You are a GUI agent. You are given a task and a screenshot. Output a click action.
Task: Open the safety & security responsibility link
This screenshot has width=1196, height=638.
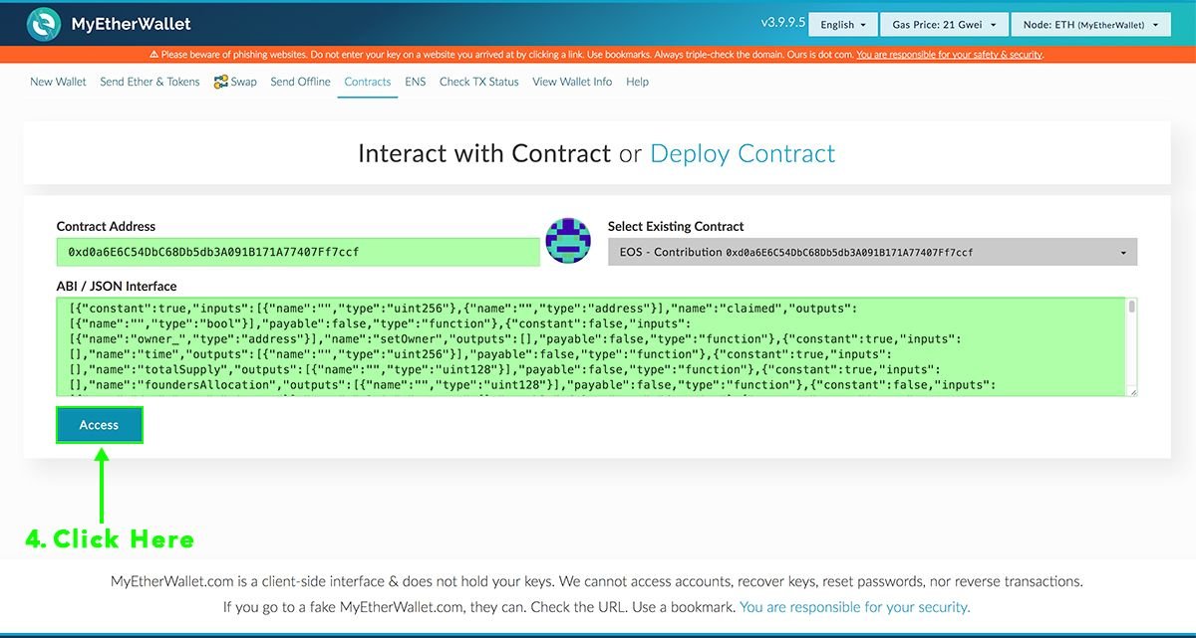pos(949,55)
